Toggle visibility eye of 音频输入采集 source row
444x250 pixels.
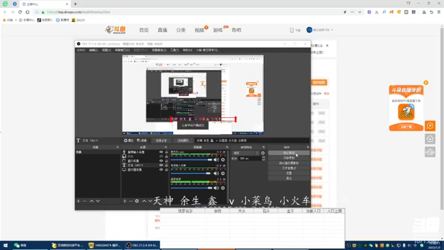click(161, 152)
